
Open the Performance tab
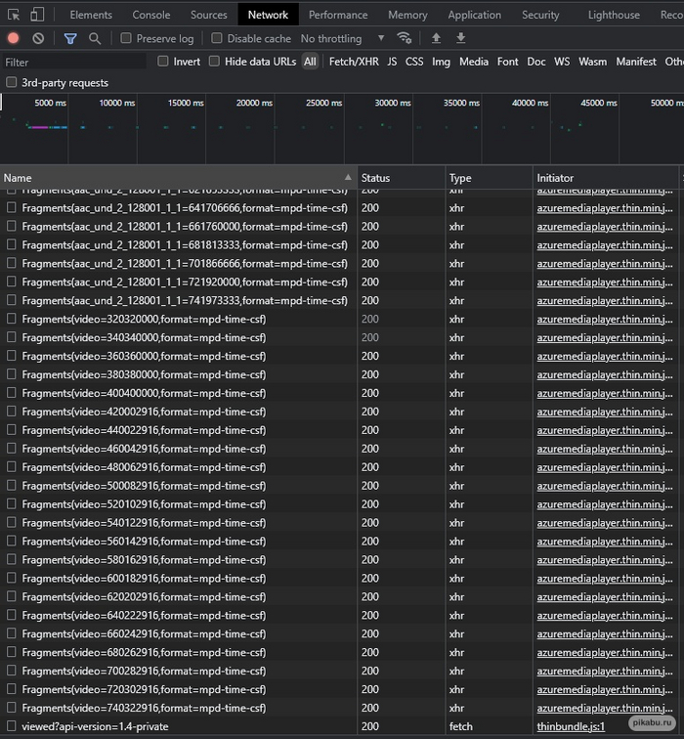click(338, 15)
